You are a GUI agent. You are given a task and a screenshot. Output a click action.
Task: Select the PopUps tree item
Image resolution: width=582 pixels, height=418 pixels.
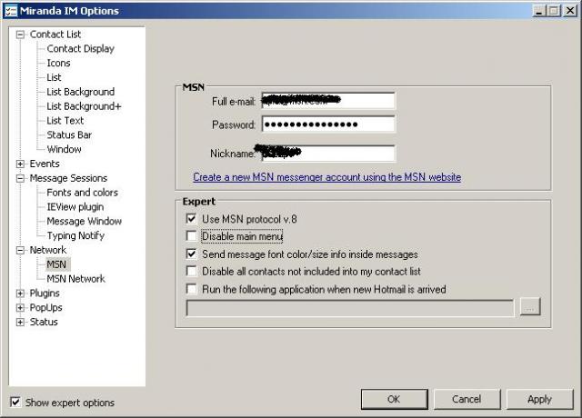(45, 307)
